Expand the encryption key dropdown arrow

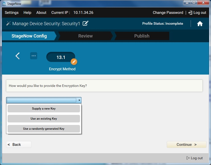pyautogui.click(x=79, y=100)
